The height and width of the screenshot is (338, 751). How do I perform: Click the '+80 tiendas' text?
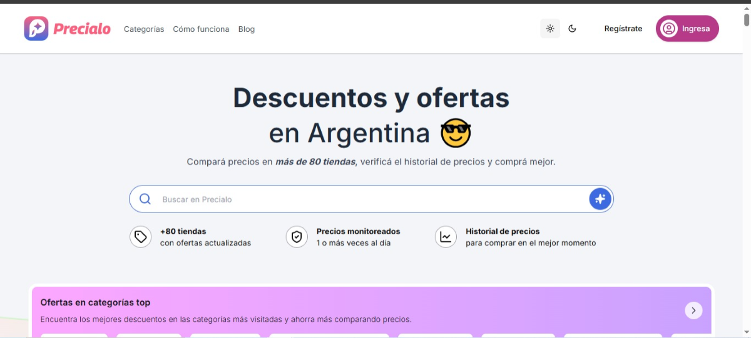click(183, 231)
